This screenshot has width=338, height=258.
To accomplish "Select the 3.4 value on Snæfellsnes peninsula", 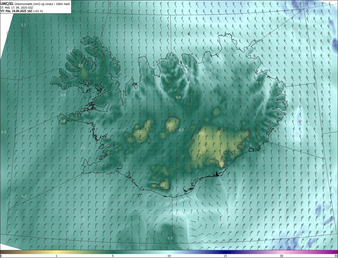I will pyautogui.click(x=63, y=121).
